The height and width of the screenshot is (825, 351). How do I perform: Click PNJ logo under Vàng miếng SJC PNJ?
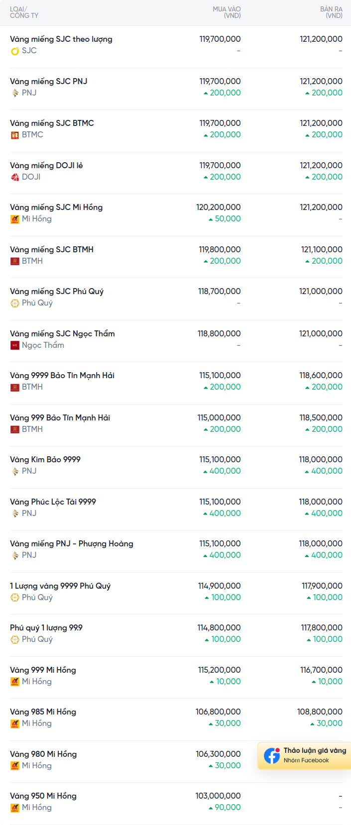click(x=15, y=93)
